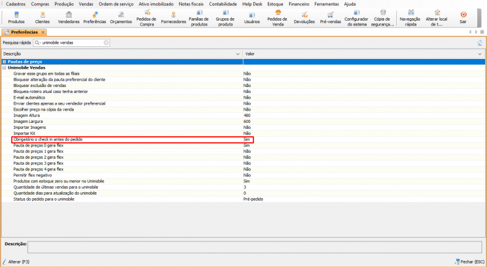
Task: Open Grupos de produto toolbar icon
Action: (225, 18)
